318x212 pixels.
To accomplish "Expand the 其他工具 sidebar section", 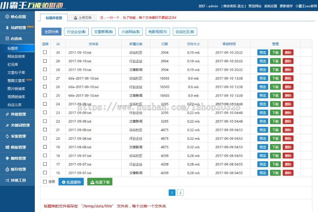I will tap(17, 180).
